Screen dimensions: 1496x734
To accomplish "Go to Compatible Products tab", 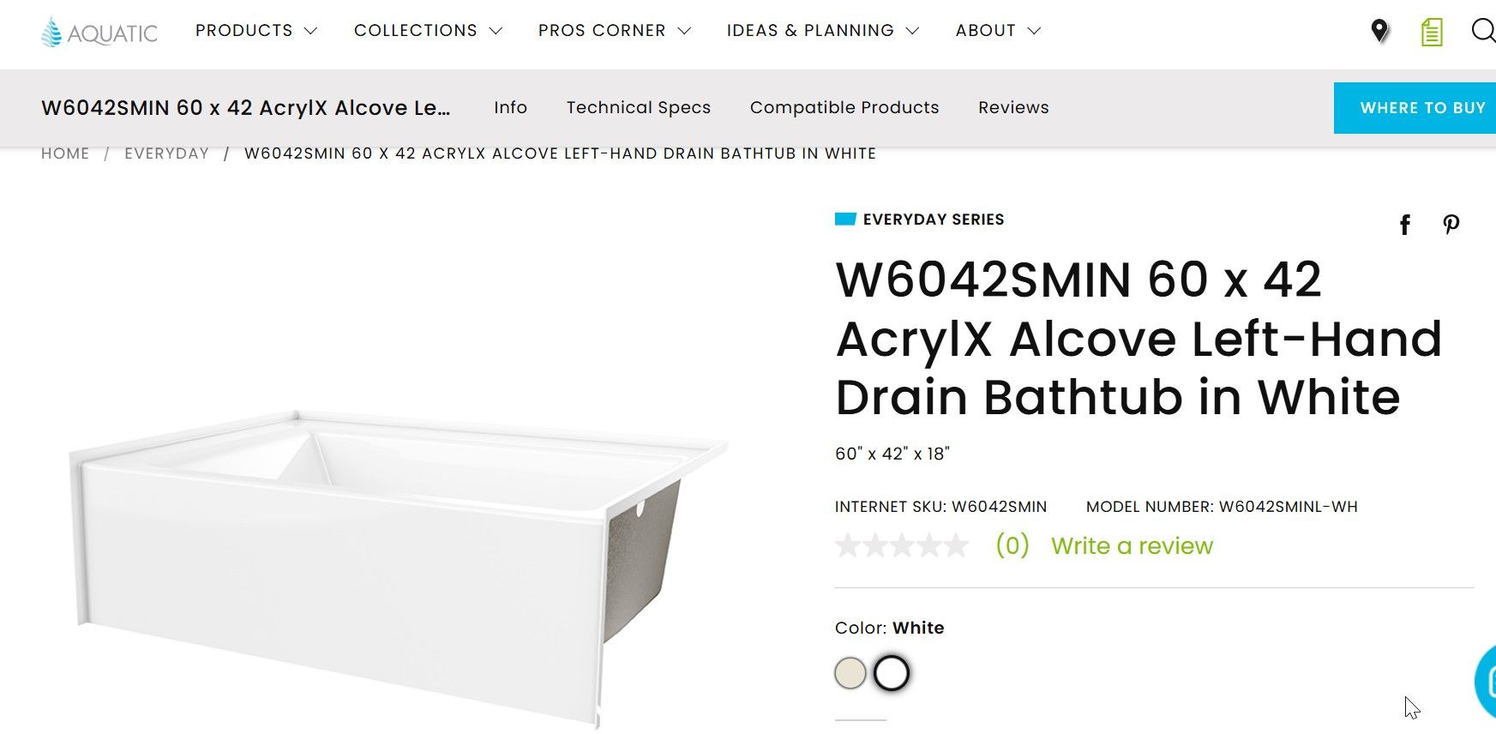I will (x=844, y=107).
